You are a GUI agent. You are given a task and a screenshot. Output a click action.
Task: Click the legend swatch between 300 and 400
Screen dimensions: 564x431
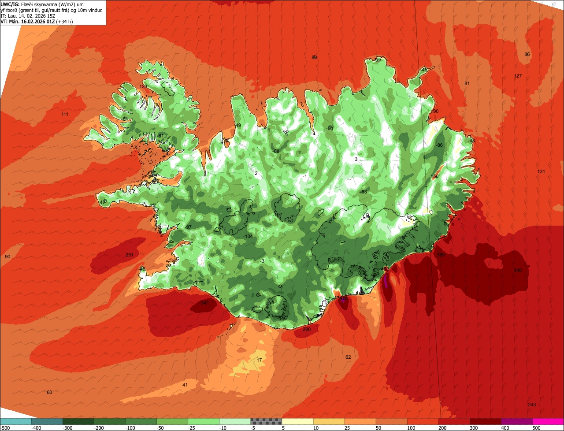pyautogui.click(x=485, y=421)
